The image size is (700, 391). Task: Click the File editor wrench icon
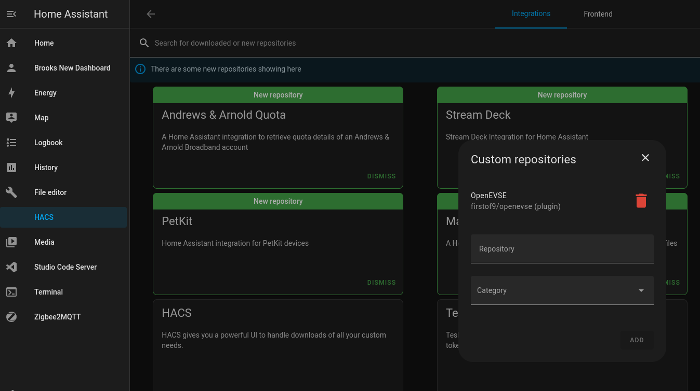tap(11, 192)
